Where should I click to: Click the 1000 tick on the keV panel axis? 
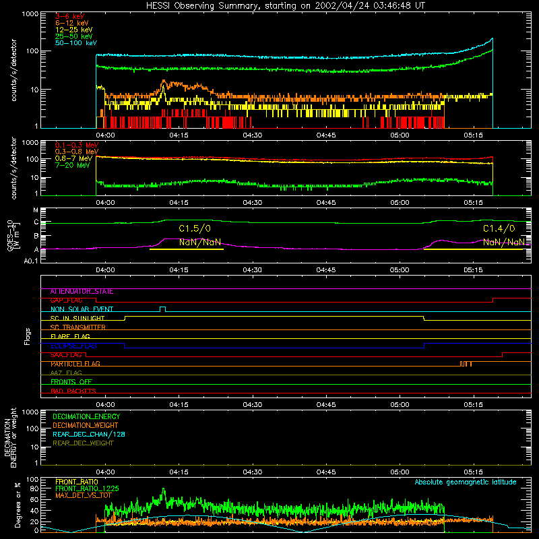(x=30, y=14)
